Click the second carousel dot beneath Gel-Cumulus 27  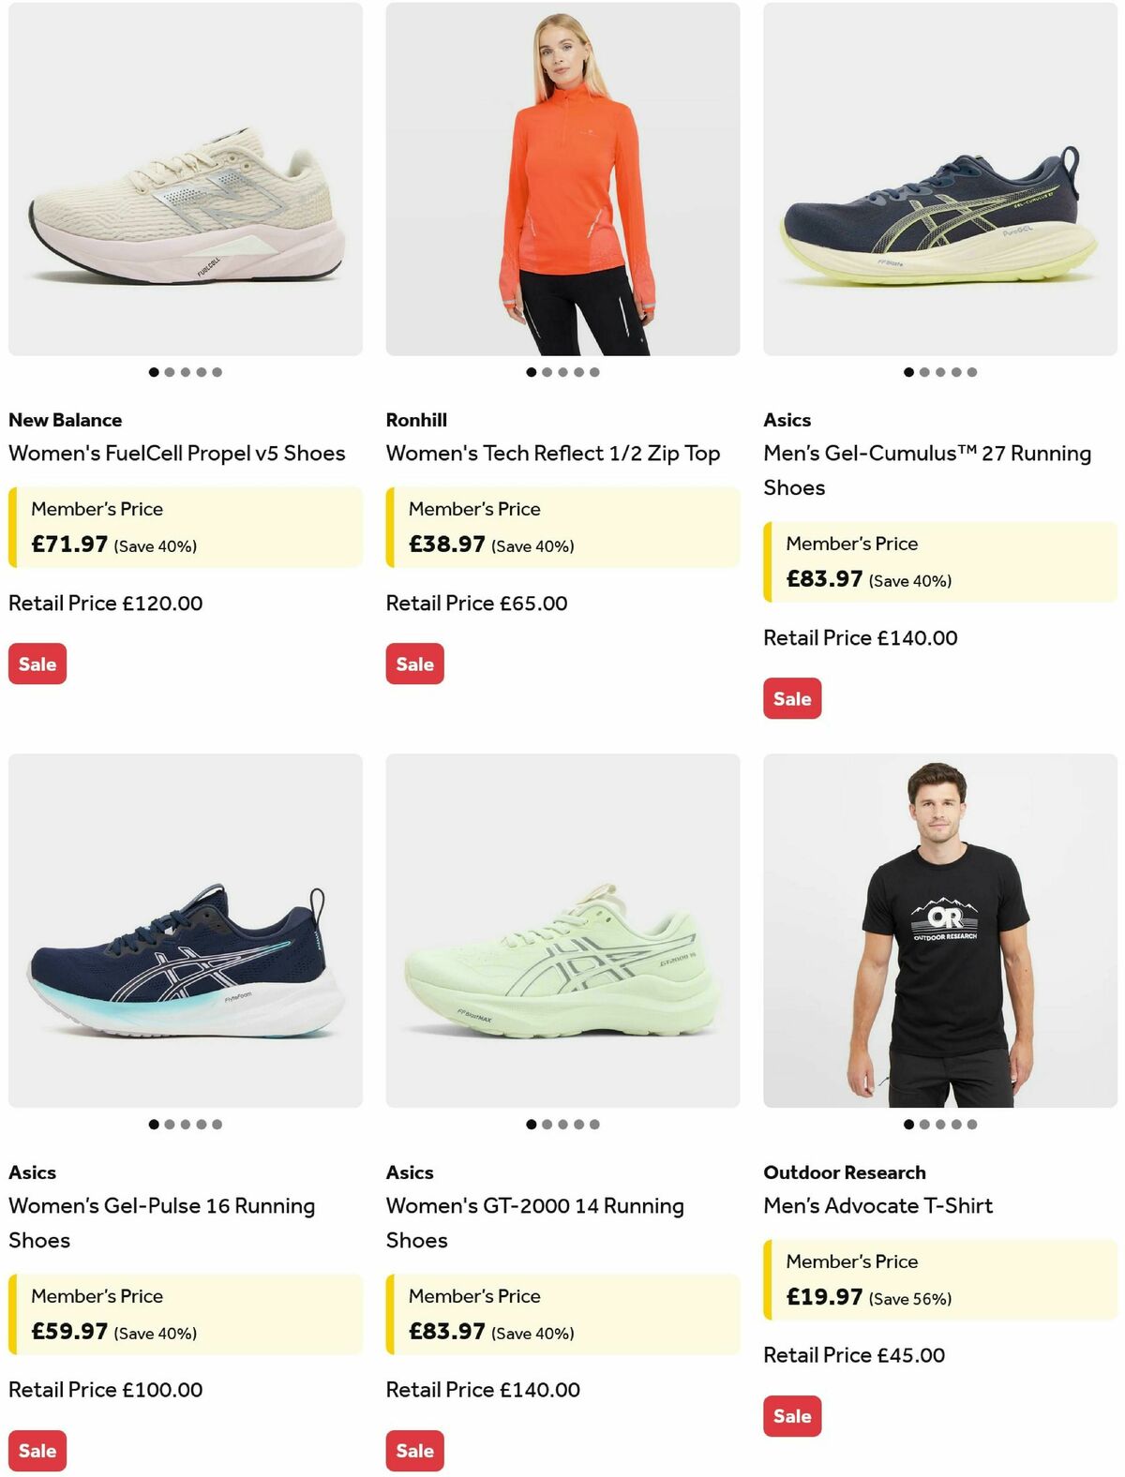(924, 371)
